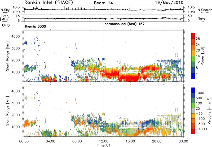Click the "1000" tick in the velocity panel

[x=16, y=127]
